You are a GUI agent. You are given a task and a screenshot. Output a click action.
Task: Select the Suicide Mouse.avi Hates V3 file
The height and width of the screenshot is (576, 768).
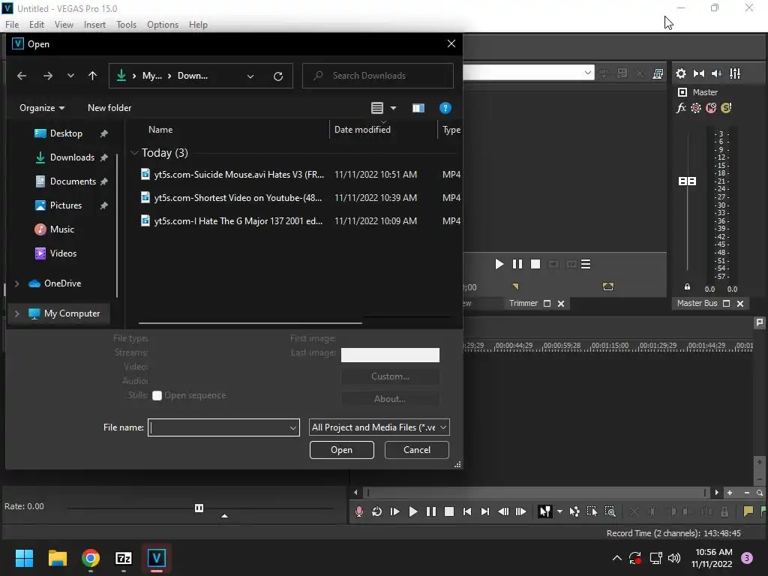[x=239, y=174]
